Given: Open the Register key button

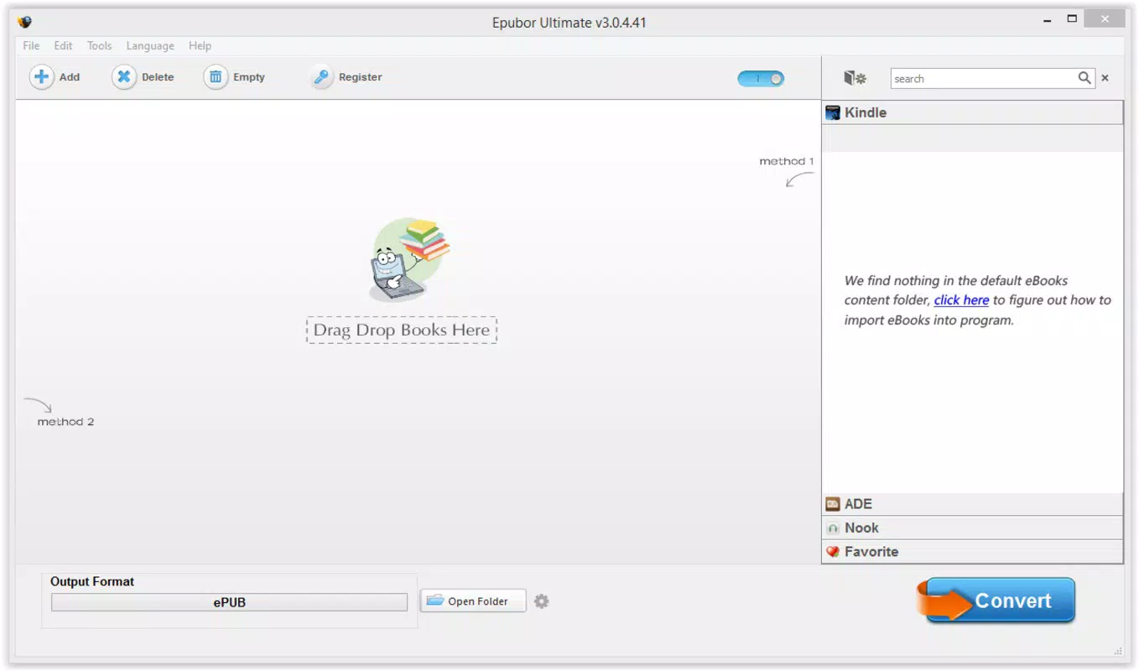Looking at the screenshot, I should pyautogui.click(x=346, y=77).
